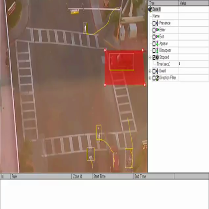
Task: Click the Direction Filter label text
Action: point(168,78)
